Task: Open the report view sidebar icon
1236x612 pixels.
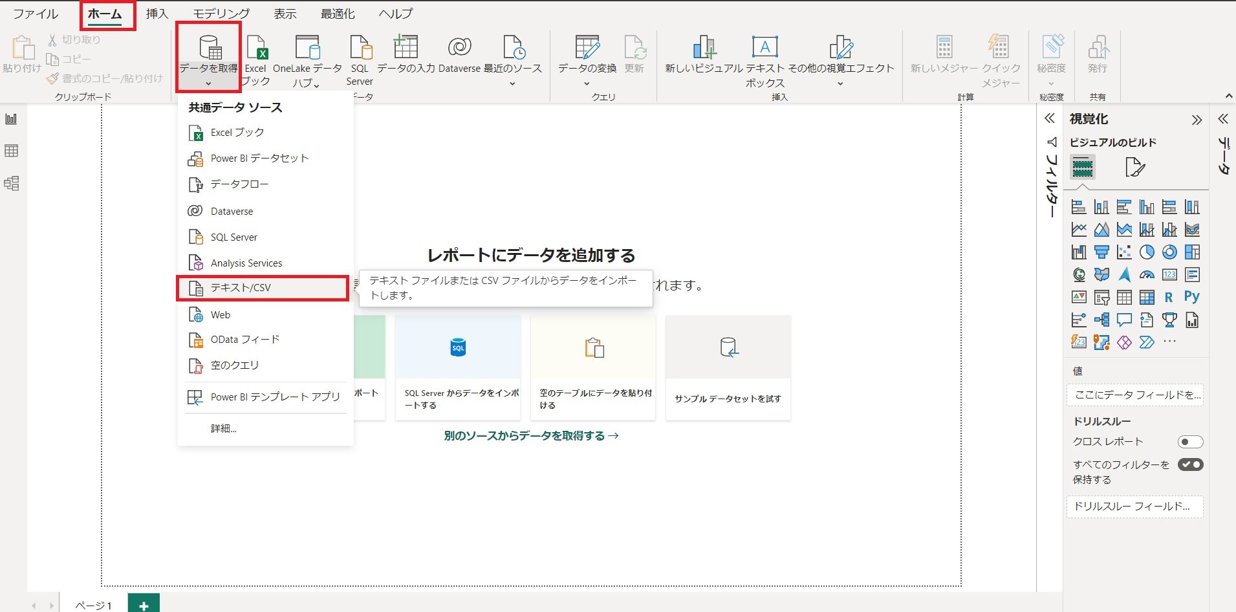Action: click(12, 119)
